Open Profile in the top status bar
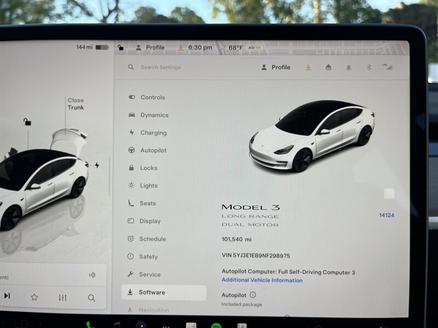This screenshot has height=328, width=438. [150, 48]
